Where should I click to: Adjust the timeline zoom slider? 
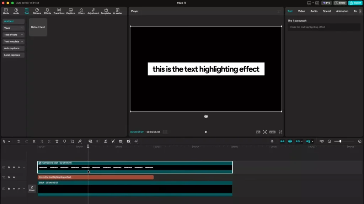click(x=341, y=141)
